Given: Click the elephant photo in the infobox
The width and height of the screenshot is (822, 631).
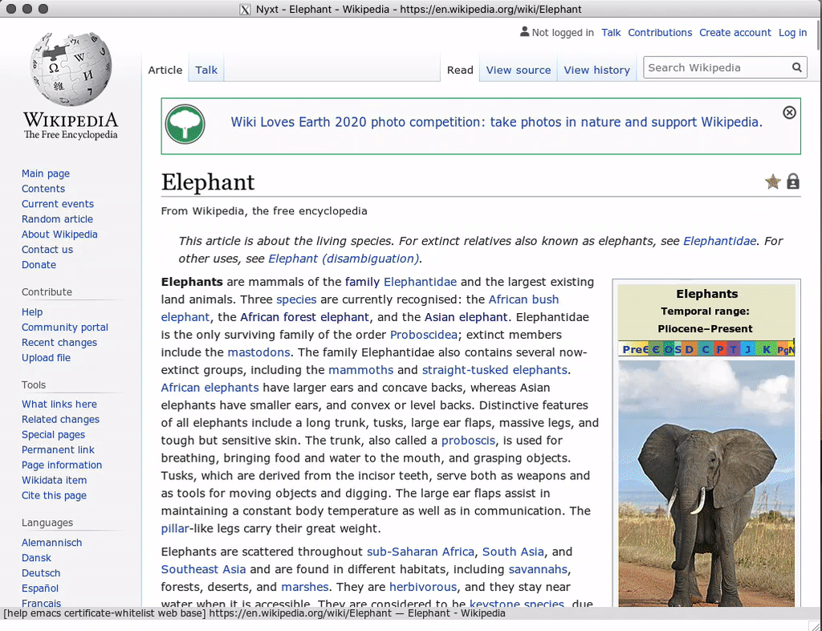Looking at the screenshot, I should (x=706, y=483).
